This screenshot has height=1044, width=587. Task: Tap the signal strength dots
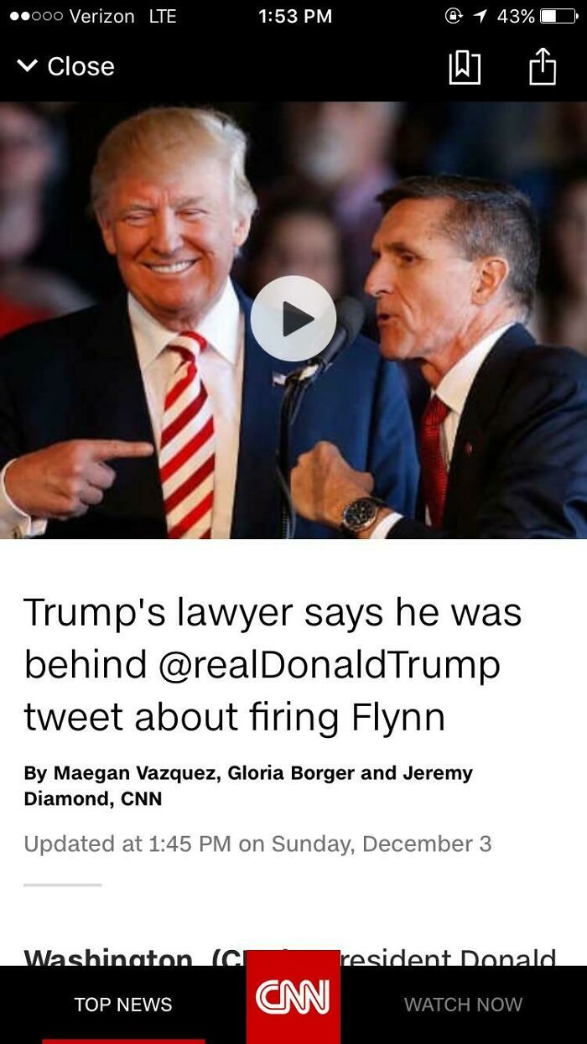34,16
